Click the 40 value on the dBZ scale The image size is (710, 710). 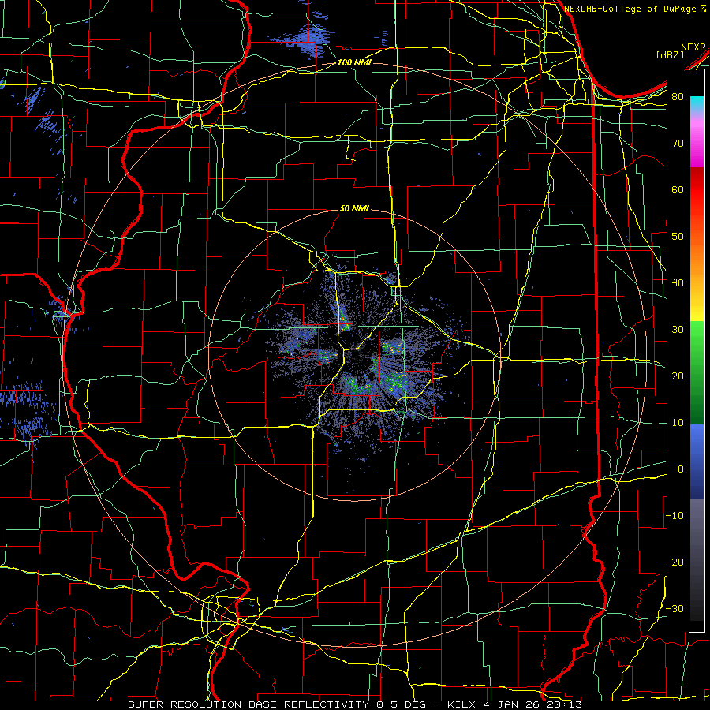tap(678, 282)
